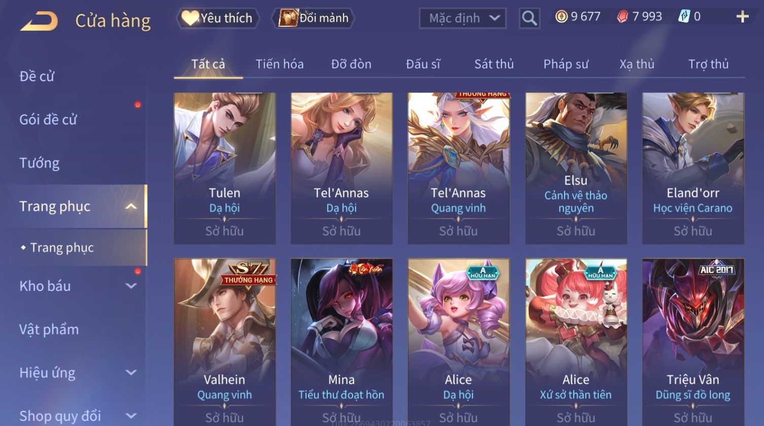Tap the red gem balance icon
Image resolution: width=764 pixels, height=426 pixels.
pos(622,17)
